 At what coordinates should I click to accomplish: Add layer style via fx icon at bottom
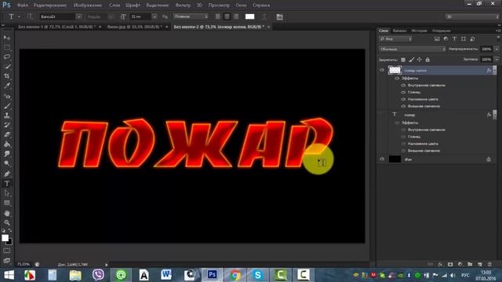(441, 265)
